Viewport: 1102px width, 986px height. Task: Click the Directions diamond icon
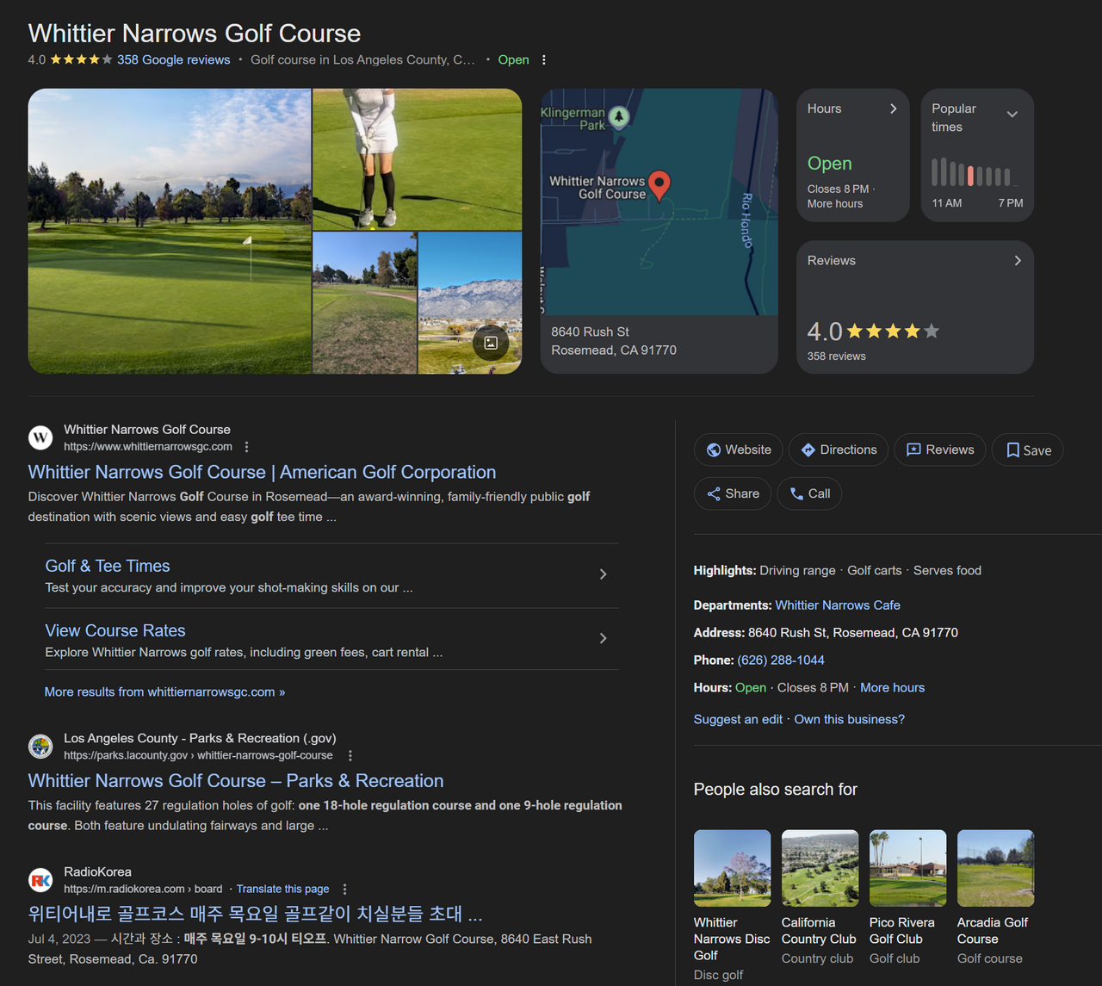pyautogui.click(x=808, y=450)
